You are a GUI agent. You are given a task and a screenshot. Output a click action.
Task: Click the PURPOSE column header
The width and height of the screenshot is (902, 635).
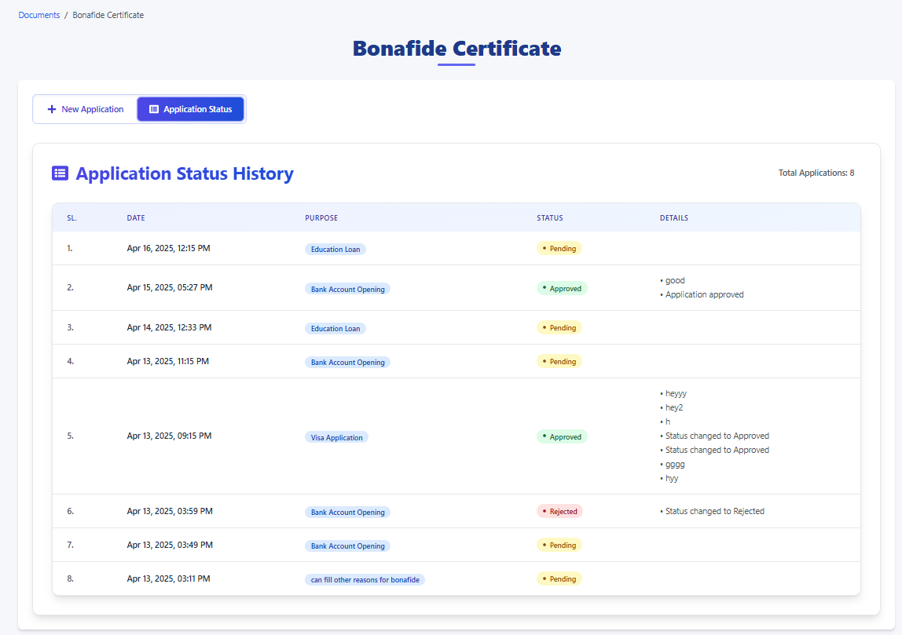321,217
